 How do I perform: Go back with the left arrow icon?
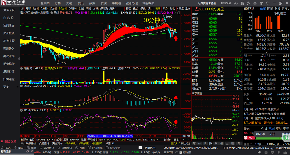(x=268, y=3)
